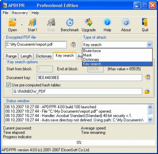
Task: Click the status bar version text
Action: point(45,150)
